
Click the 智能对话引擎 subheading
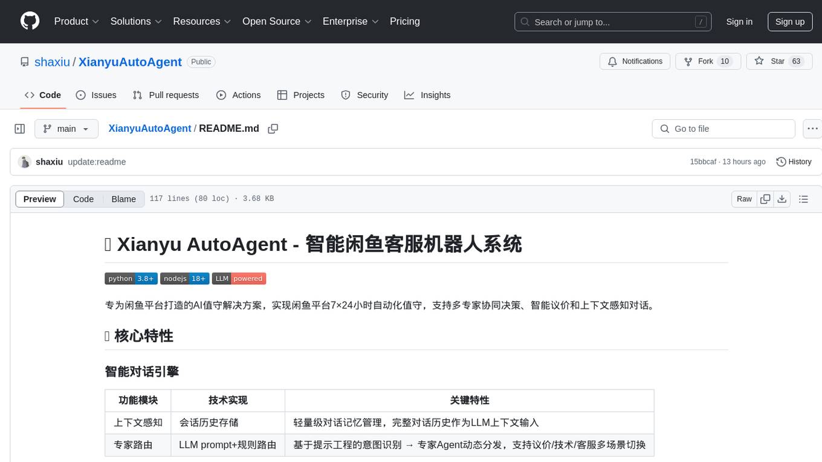141,371
